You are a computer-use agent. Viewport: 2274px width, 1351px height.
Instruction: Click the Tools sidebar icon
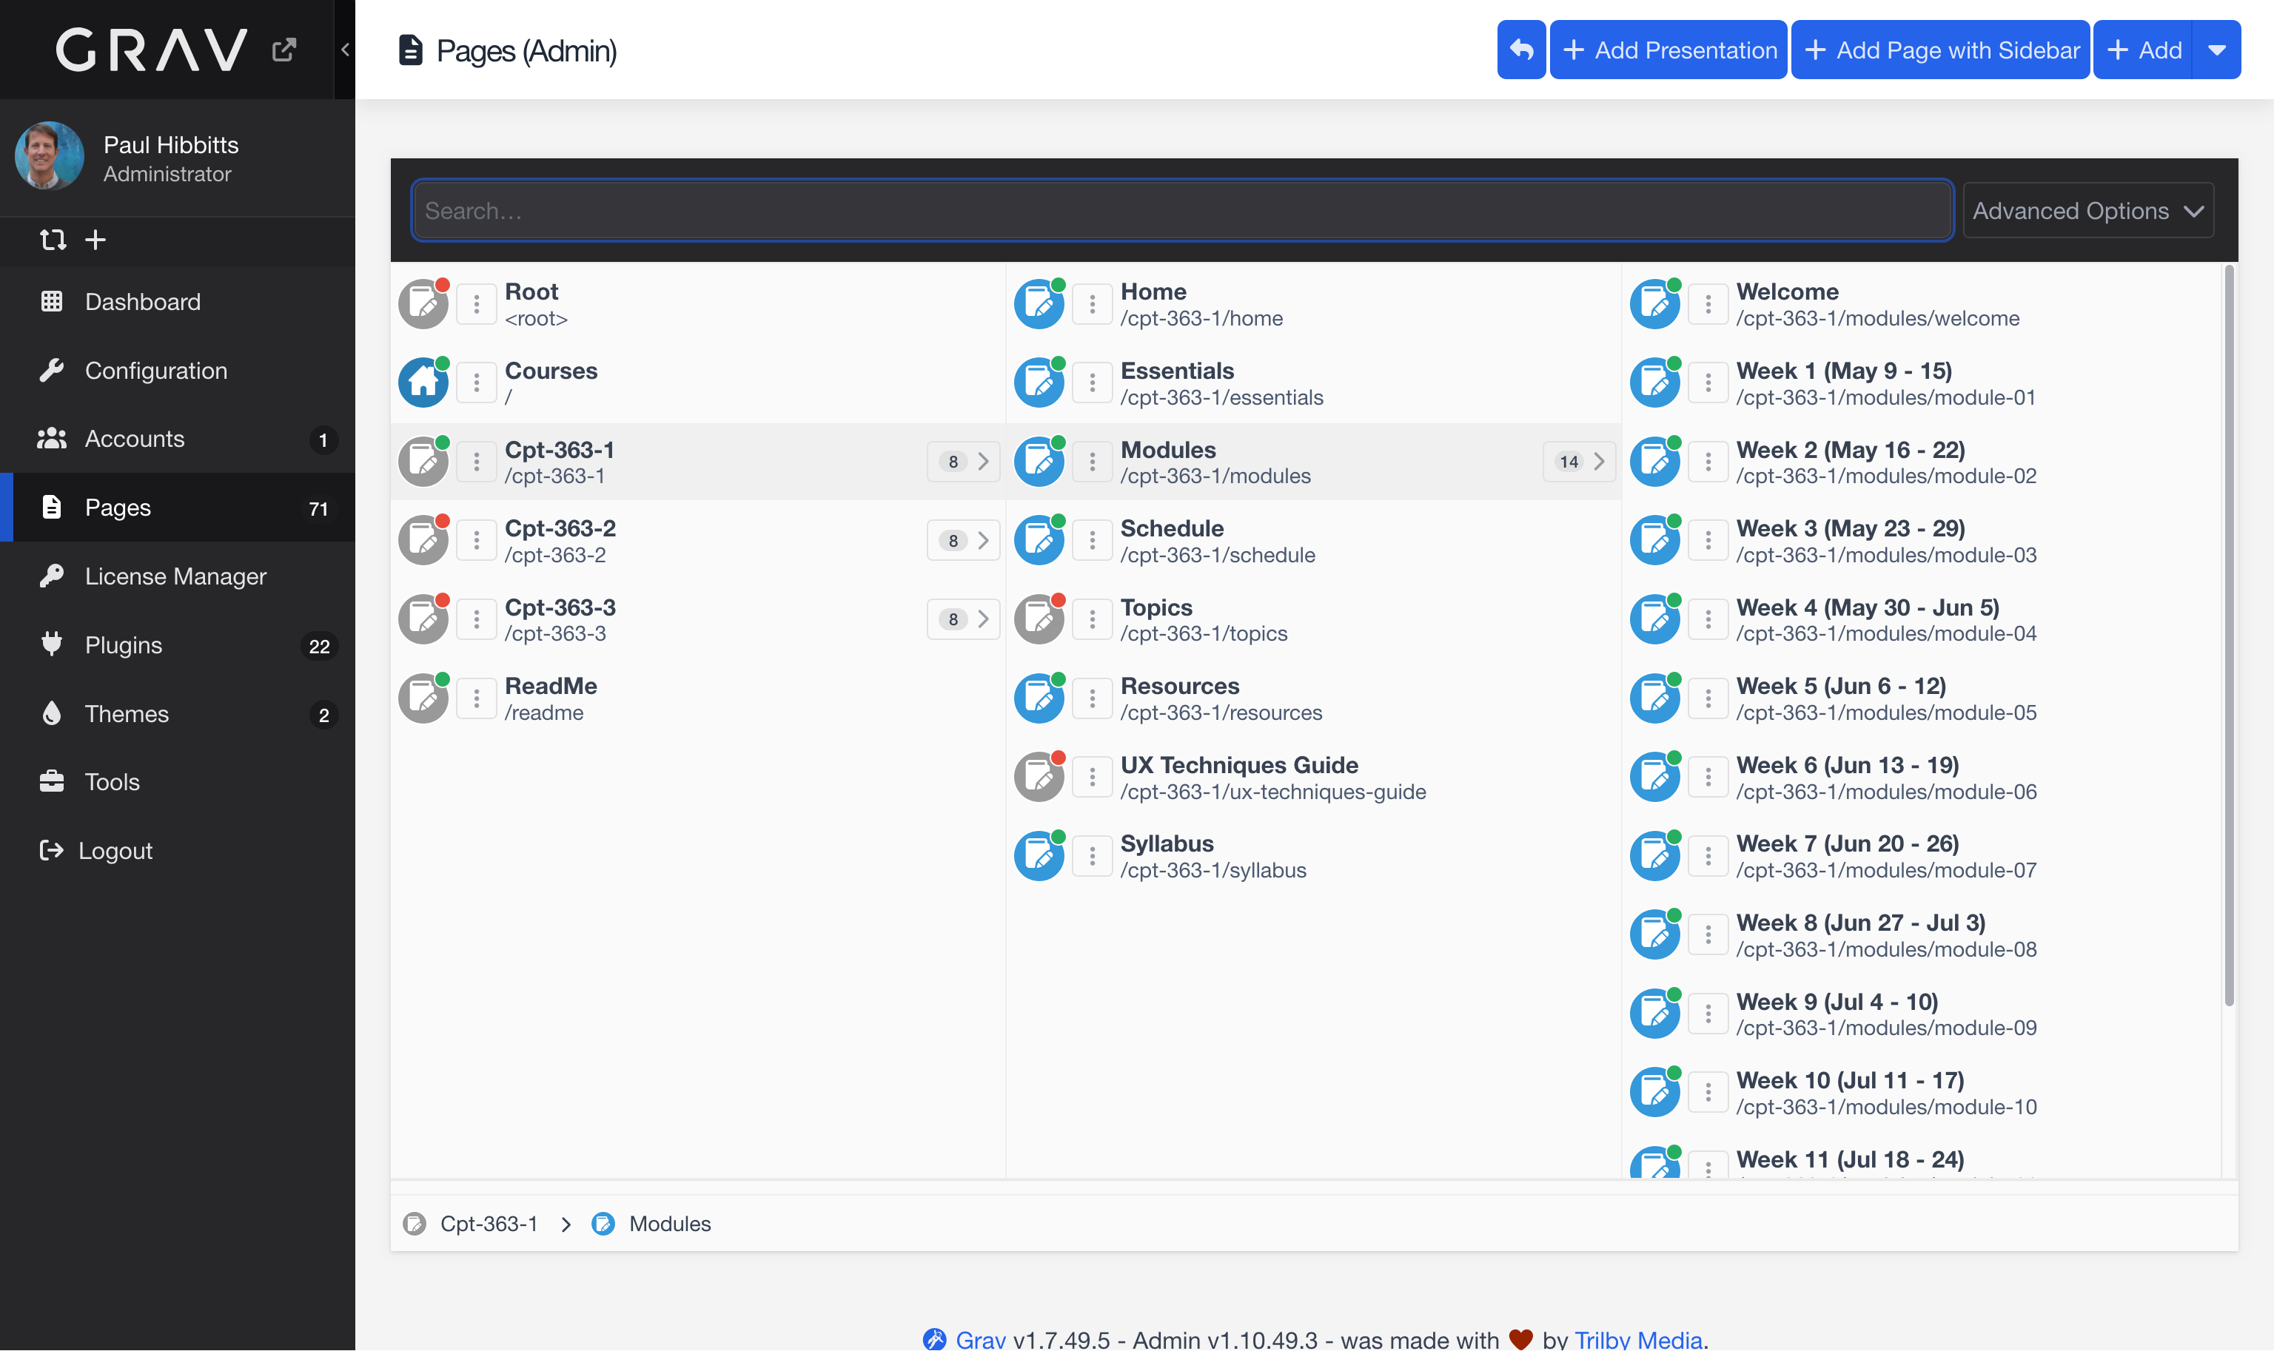coord(52,781)
